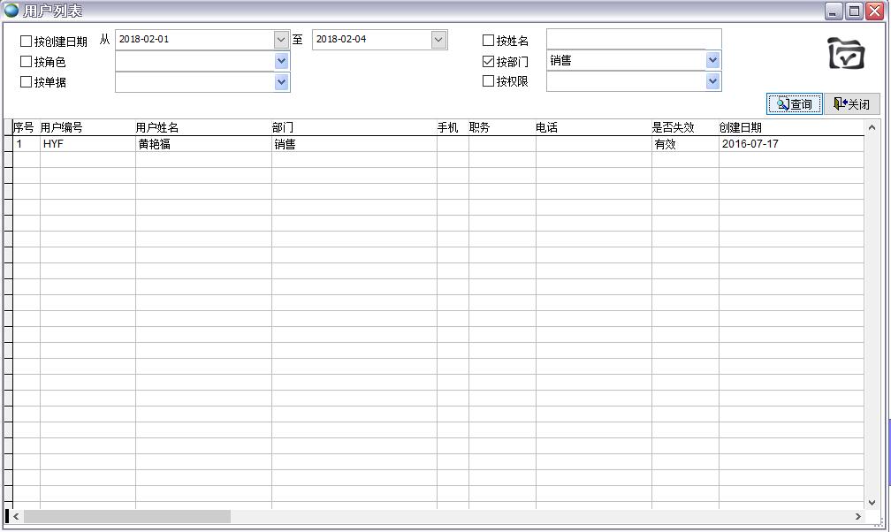Open the 按权限 permission dropdown
Viewport: 891px width, 532px height.
coord(712,81)
